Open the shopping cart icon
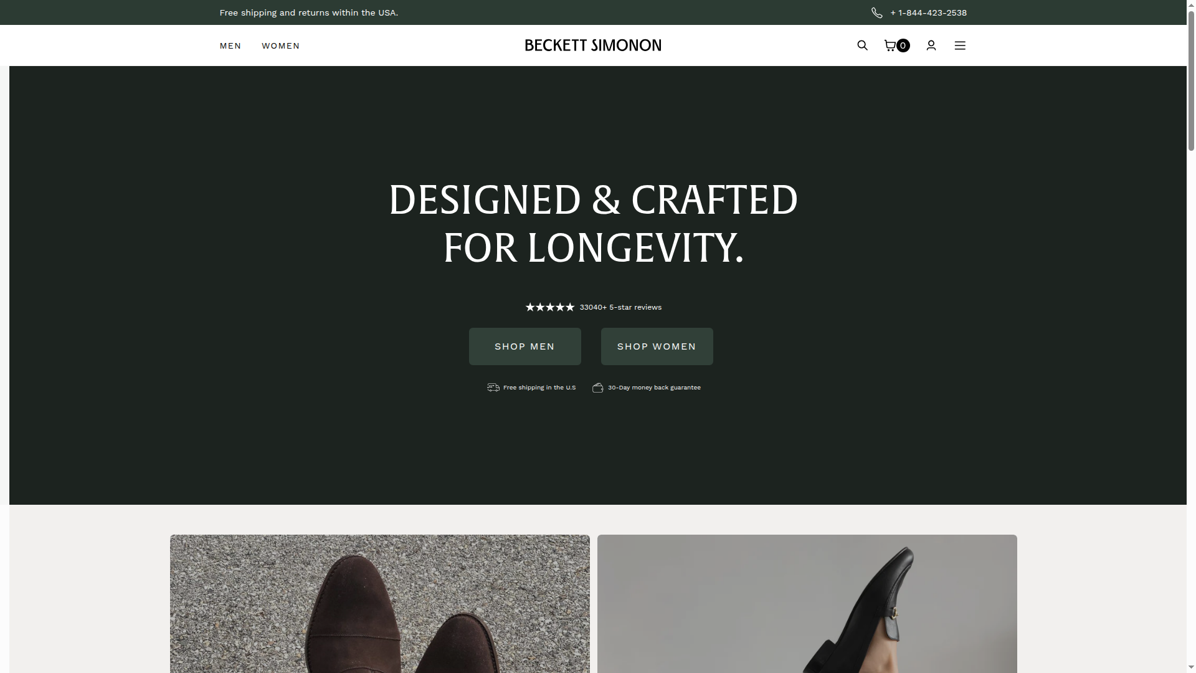The width and height of the screenshot is (1196, 673). pos(890,45)
